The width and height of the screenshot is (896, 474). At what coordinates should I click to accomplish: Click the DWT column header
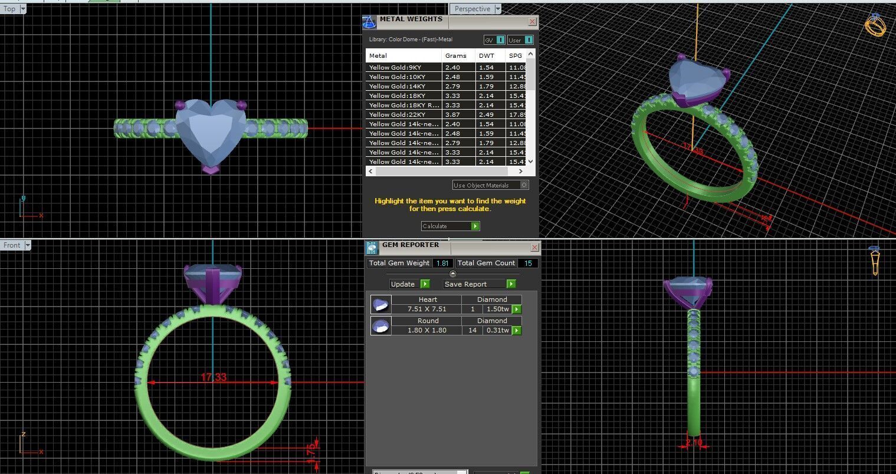click(490, 55)
